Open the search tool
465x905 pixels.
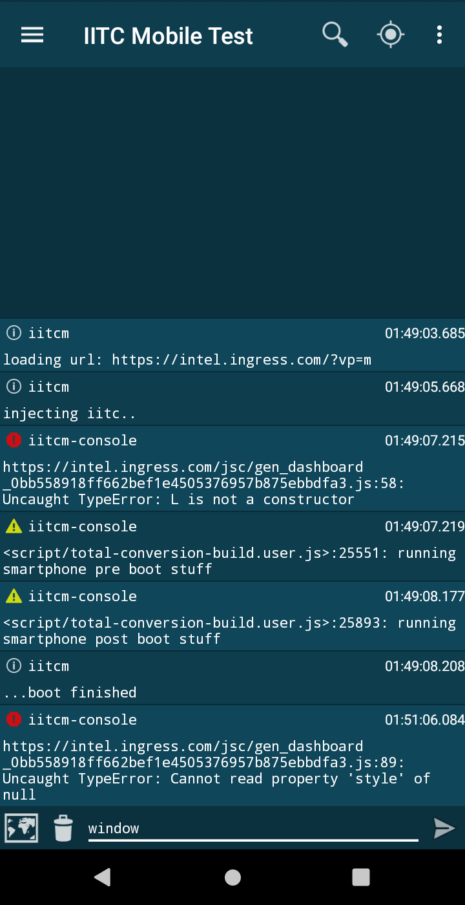pyautogui.click(x=335, y=34)
